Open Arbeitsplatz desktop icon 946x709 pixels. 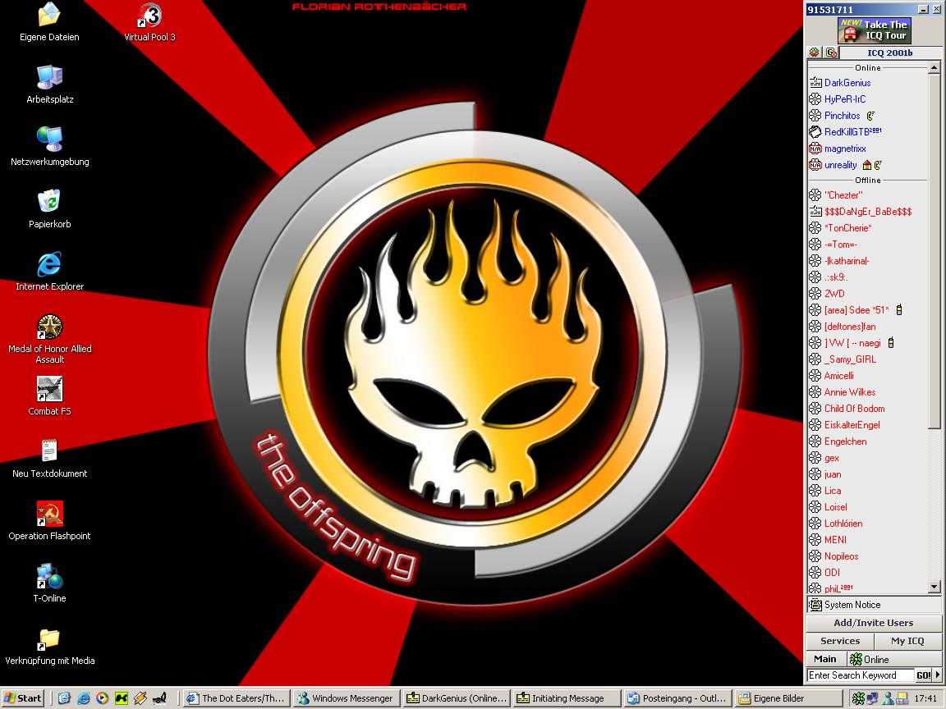(x=49, y=85)
